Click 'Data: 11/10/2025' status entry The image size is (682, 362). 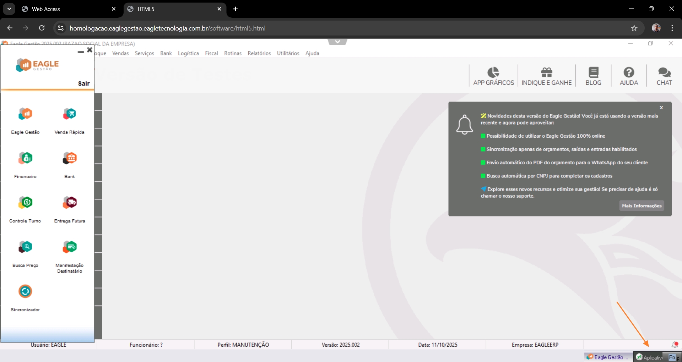click(x=438, y=345)
